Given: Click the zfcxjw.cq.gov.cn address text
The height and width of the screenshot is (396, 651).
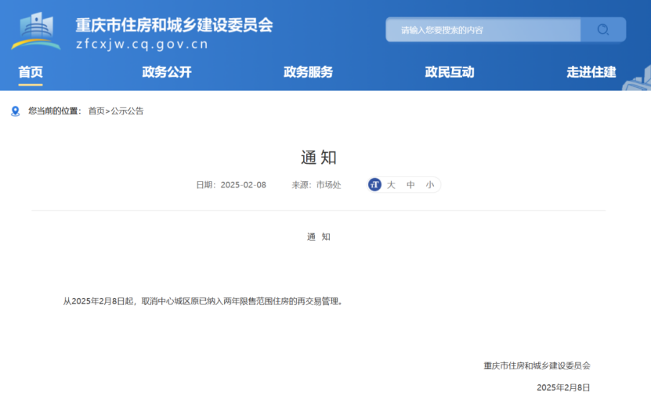Looking at the screenshot, I should pos(142,45).
